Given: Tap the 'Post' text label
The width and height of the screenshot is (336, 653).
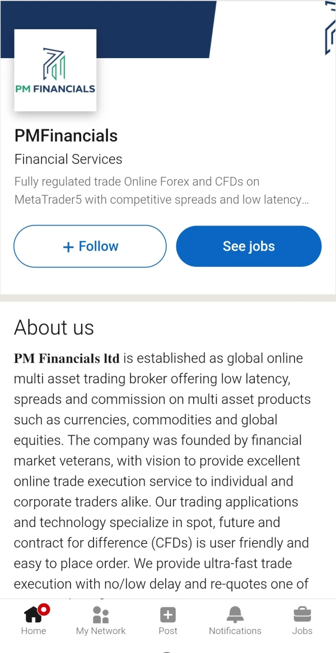Looking at the screenshot, I should (x=168, y=631).
